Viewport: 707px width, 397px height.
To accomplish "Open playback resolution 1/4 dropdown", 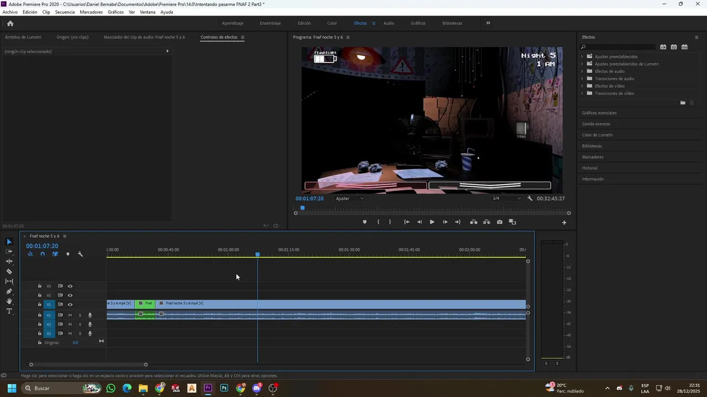I will coord(506,198).
